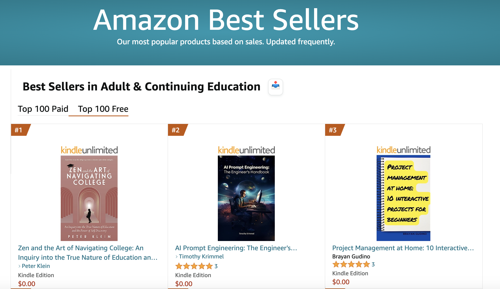Open Zen and the Art of Navigating College cover

coord(89,198)
